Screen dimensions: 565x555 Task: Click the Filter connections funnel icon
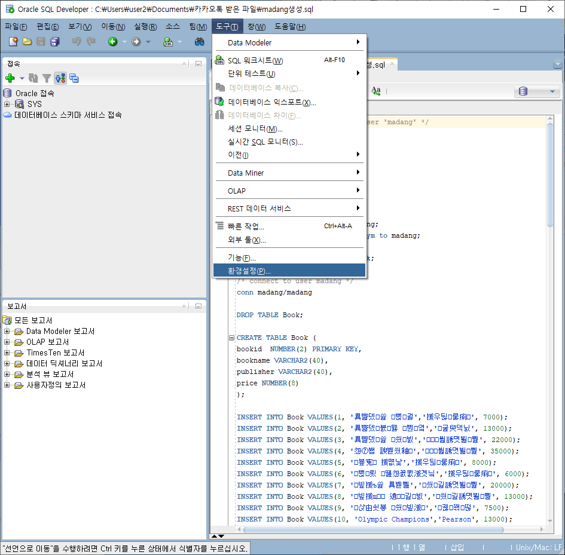pyautogui.click(x=47, y=78)
